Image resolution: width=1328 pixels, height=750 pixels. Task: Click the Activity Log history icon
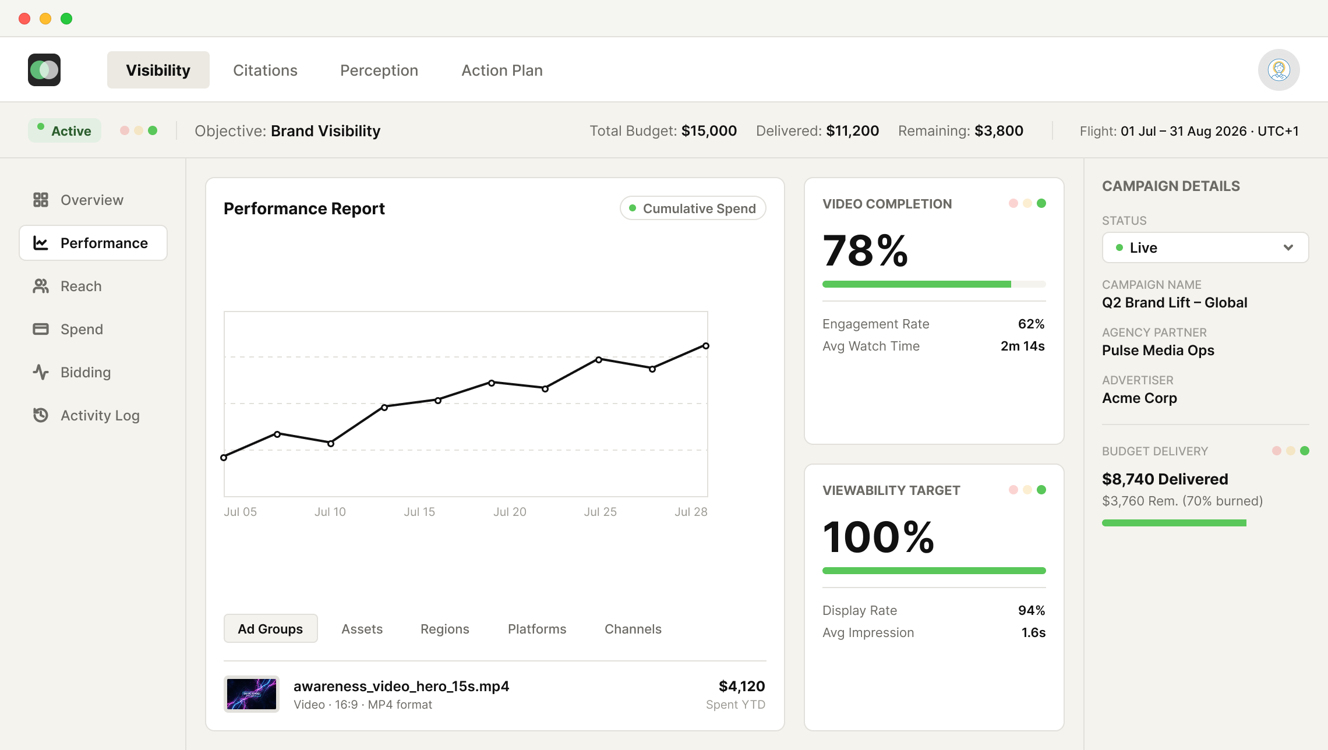tap(41, 415)
